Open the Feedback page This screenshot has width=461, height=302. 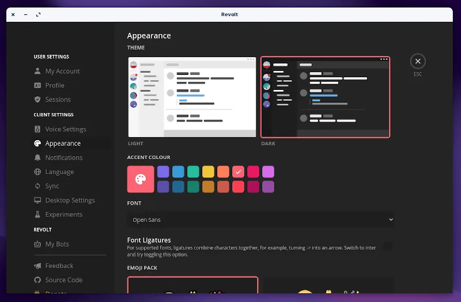point(59,266)
